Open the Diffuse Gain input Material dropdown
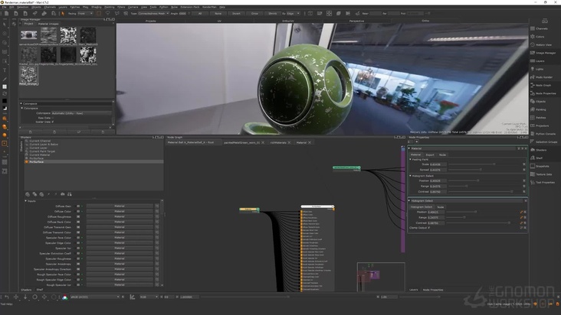Viewport: 561px width, 315px height. (121, 206)
